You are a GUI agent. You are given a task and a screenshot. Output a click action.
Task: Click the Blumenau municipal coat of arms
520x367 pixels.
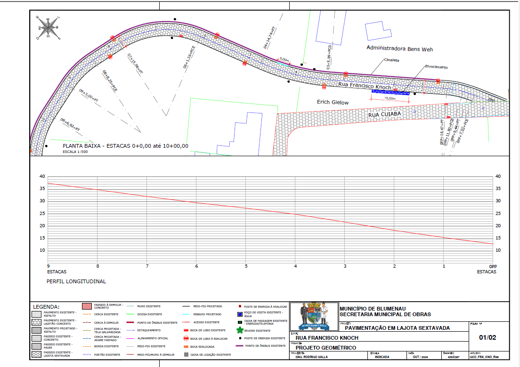coord(314,317)
